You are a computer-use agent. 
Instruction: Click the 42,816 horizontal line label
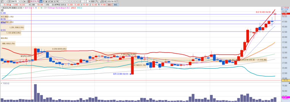pyautogui.click(x=3, y=30)
